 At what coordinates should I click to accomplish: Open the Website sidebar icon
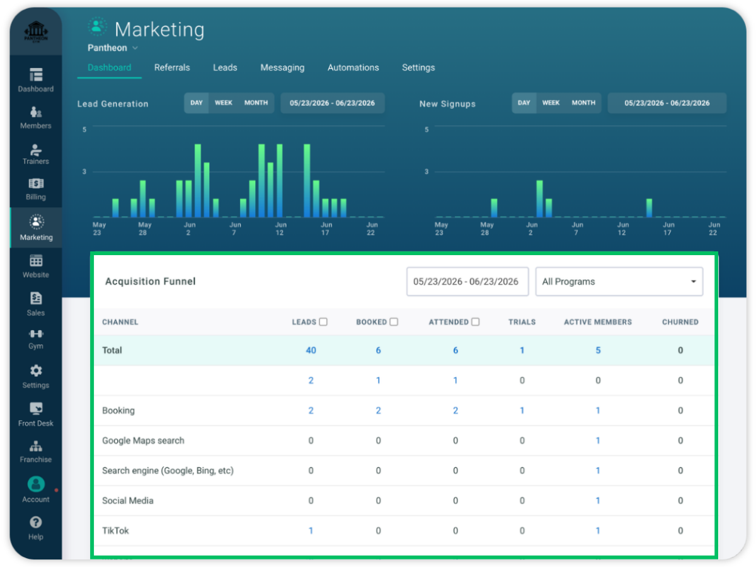point(36,260)
